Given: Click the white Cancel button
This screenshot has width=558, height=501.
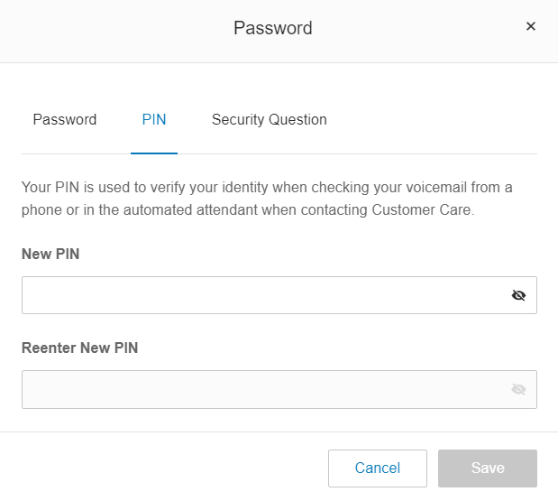Looking at the screenshot, I should (x=378, y=468).
